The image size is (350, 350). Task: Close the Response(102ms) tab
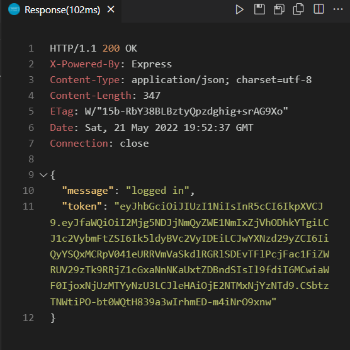click(111, 9)
